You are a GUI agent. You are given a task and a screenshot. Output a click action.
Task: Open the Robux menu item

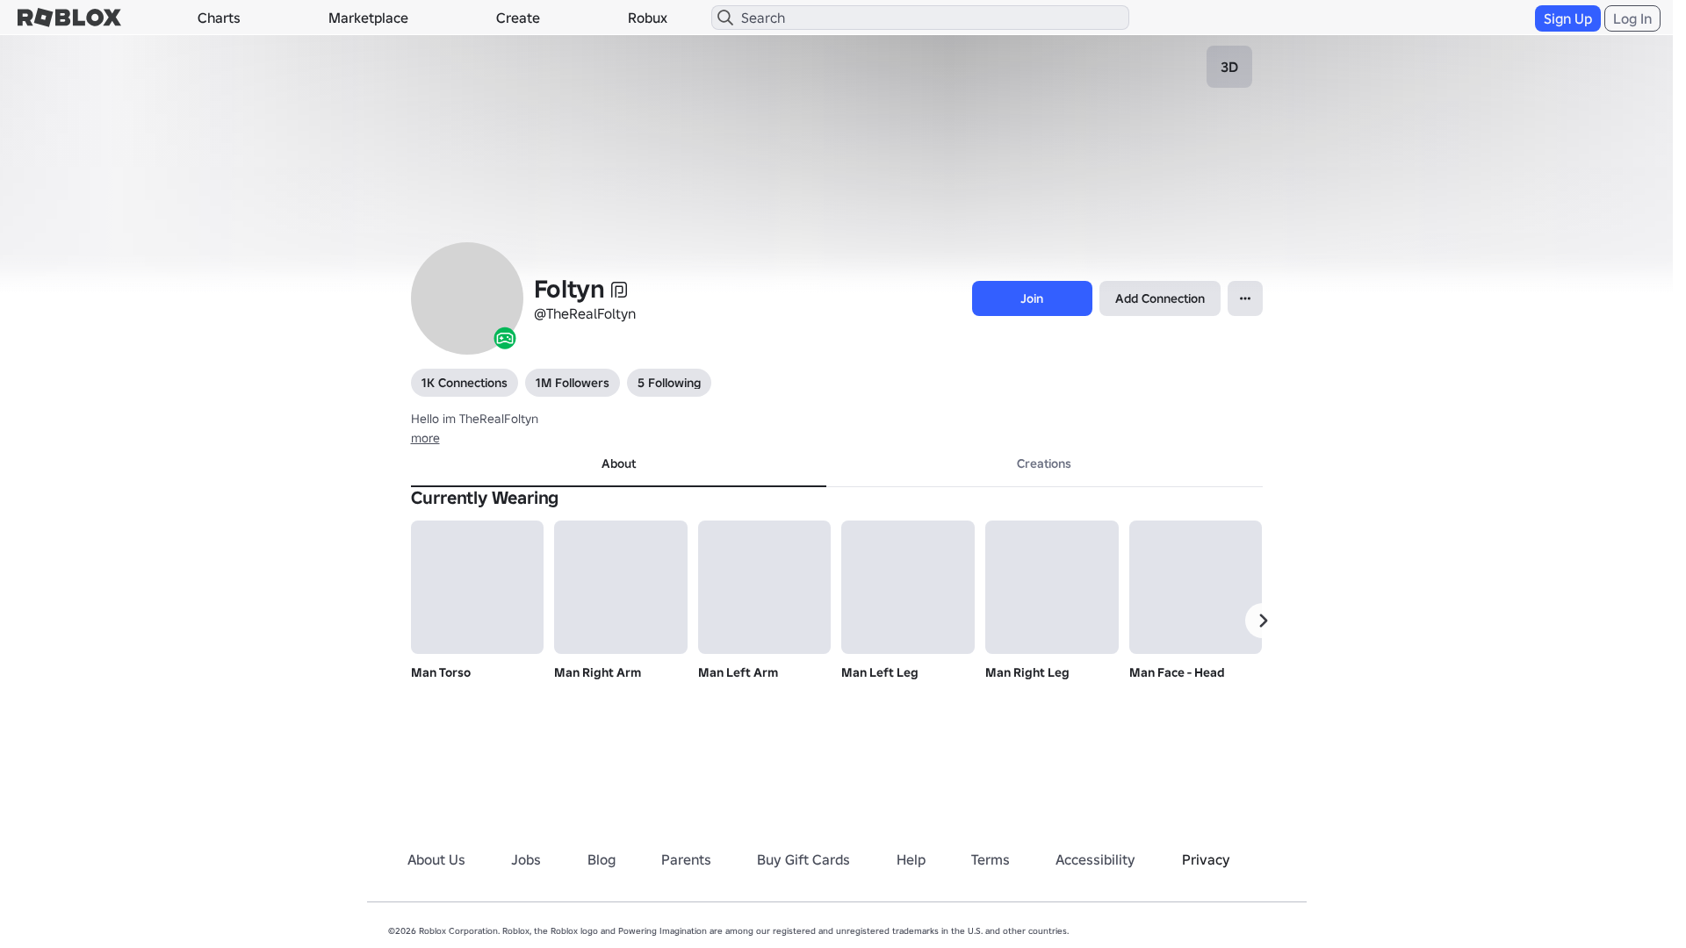coord(647,18)
